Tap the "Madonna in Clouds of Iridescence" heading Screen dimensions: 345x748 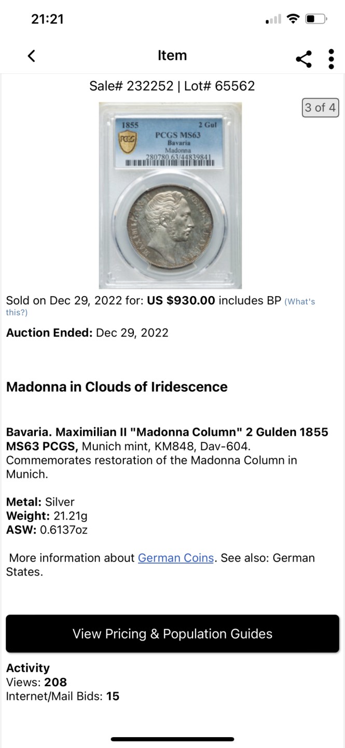(117, 387)
